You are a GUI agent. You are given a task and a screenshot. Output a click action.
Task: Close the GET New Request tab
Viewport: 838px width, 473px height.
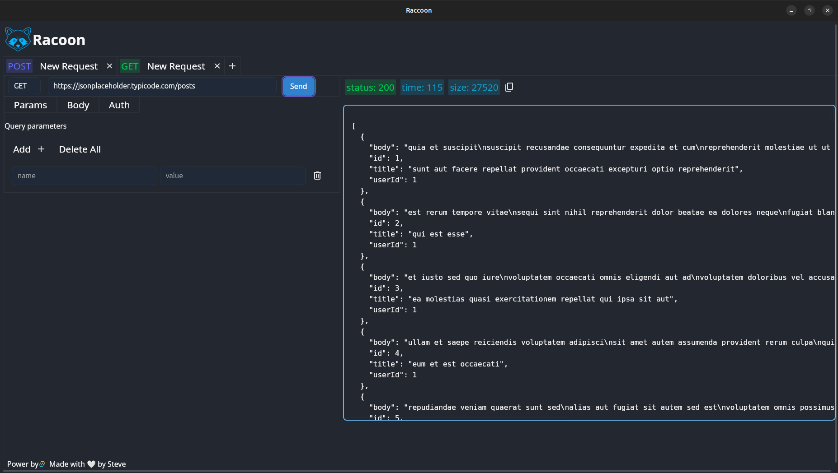(217, 66)
